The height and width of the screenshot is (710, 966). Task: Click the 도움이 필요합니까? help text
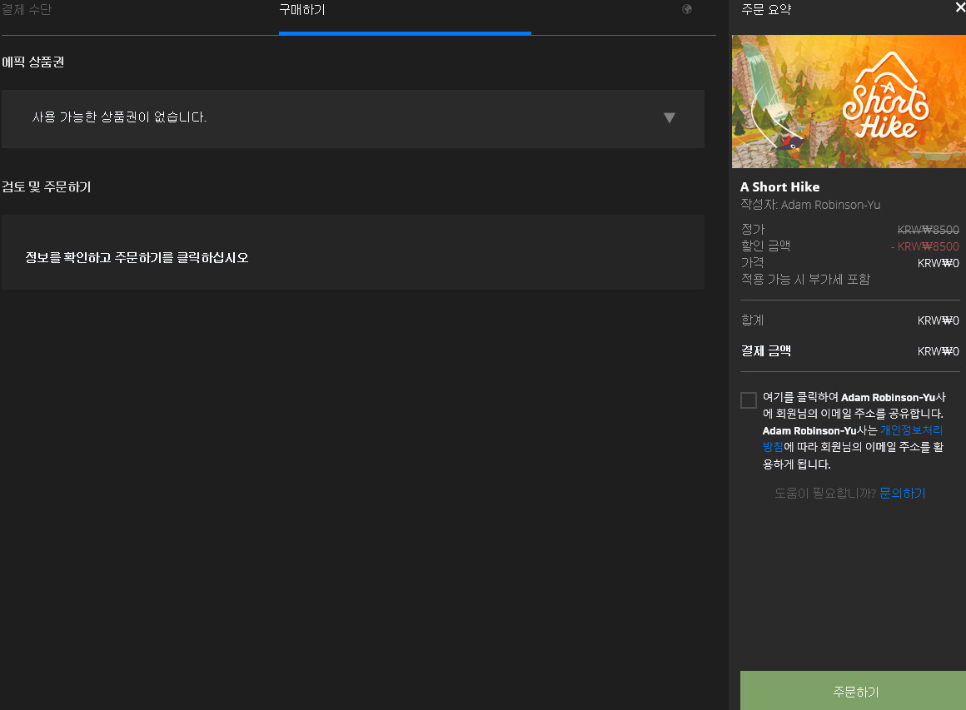coord(825,494)
